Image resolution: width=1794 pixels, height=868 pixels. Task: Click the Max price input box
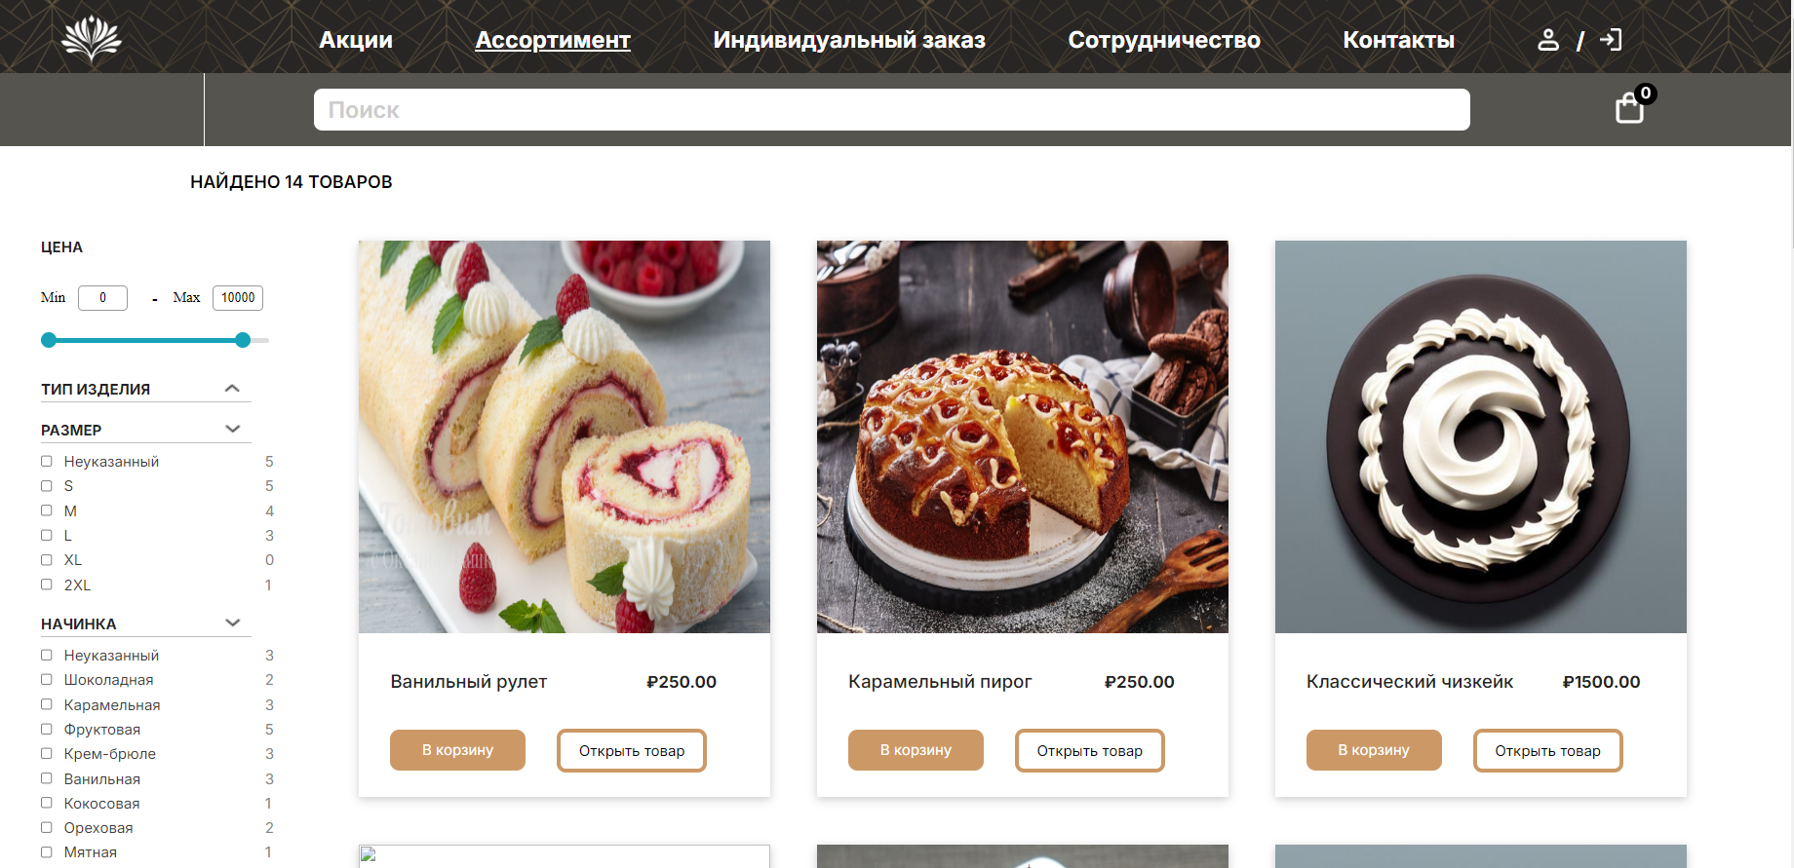tap(238, 298)
